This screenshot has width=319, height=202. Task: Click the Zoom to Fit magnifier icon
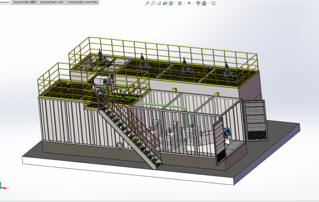click(147, 3)
